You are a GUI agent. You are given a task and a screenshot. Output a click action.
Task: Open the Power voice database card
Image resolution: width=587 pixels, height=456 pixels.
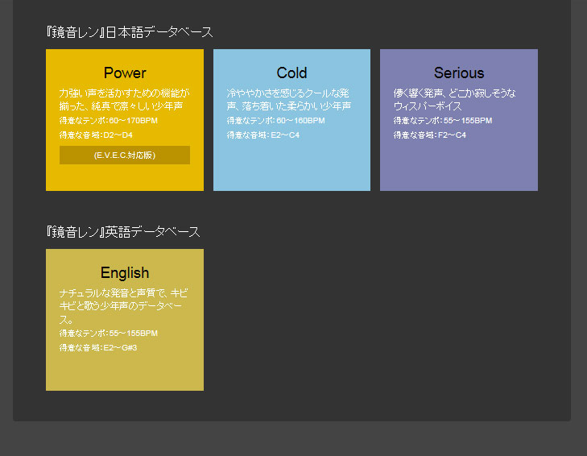pos(125,120)
